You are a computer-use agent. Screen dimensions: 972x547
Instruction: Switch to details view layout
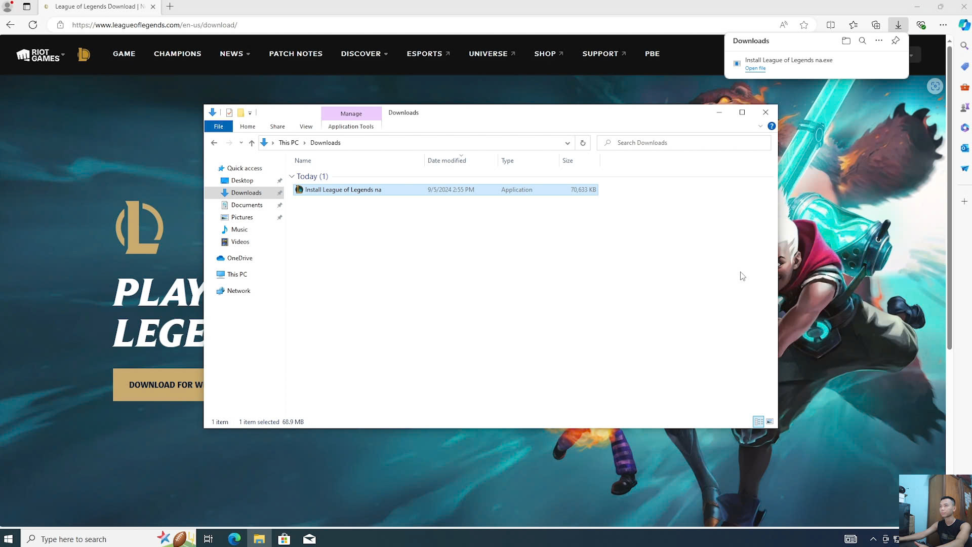pyautogui.click(x=758, y=421)
